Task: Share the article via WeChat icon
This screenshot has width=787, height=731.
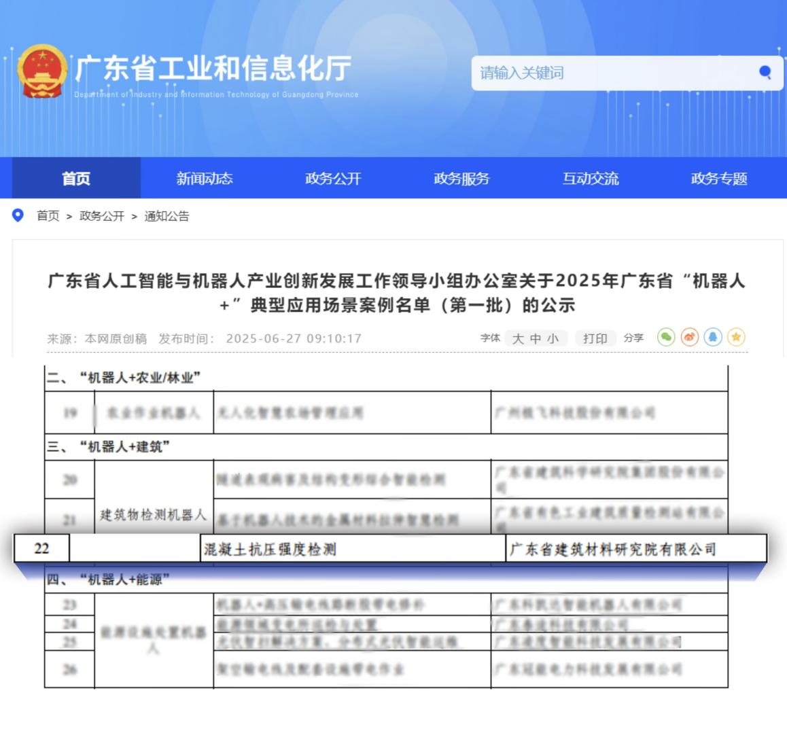Action: [666, 338]
